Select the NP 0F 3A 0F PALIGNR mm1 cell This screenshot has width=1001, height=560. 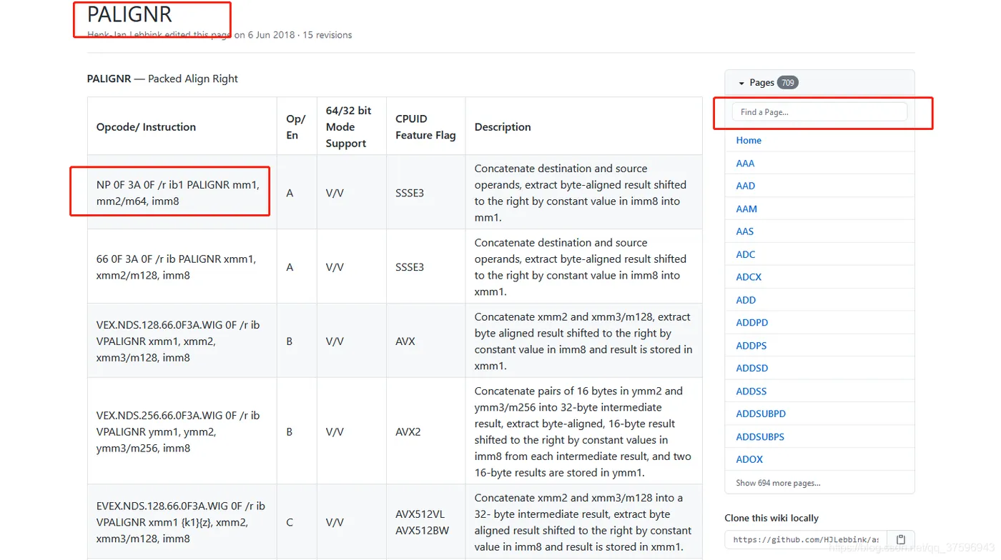(182, 193)
